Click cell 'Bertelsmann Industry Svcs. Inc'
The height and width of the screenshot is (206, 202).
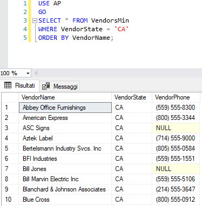click(65, 148)
